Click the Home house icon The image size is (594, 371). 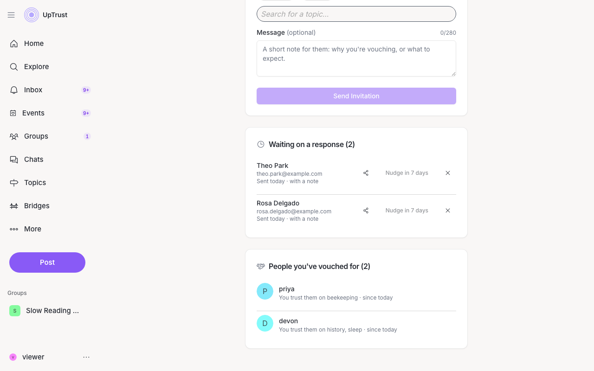point(14,44)
